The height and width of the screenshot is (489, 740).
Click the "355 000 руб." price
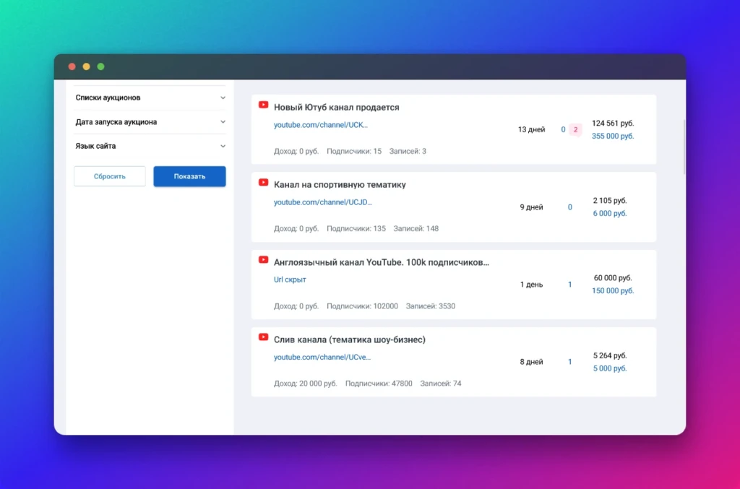pos(613,136)
